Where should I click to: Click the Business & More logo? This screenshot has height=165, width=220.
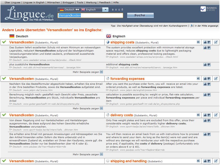(x=209, y=9)
